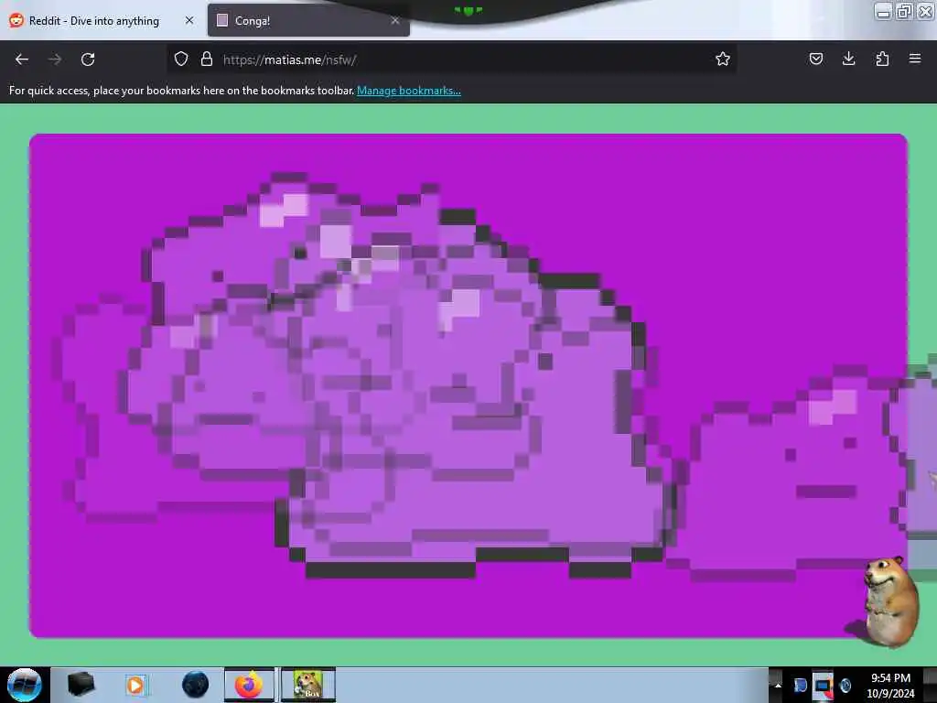Click the round speaker tray icon
The height and width of the screenshot is (703, 937).
[845, 686]
